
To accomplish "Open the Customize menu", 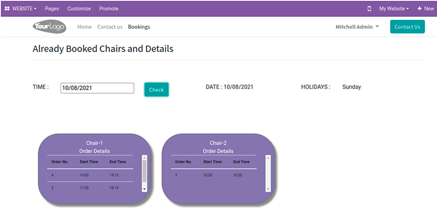I will pyautogui.click(x=79, y=8).
